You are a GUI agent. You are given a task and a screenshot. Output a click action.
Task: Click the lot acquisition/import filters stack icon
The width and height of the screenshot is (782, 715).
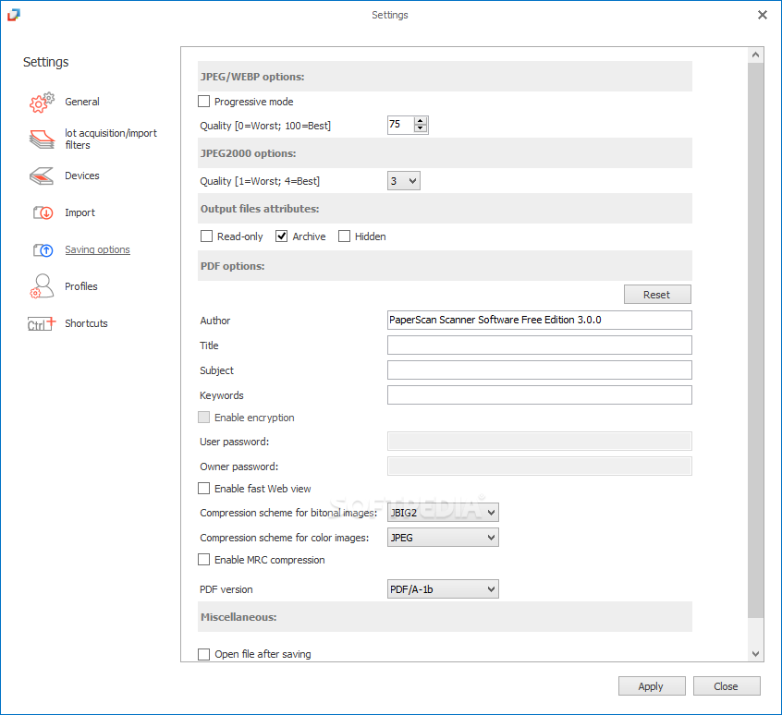point(42,139)
